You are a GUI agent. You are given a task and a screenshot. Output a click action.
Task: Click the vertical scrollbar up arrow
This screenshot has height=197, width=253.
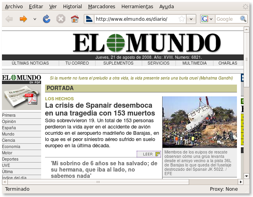246,29
